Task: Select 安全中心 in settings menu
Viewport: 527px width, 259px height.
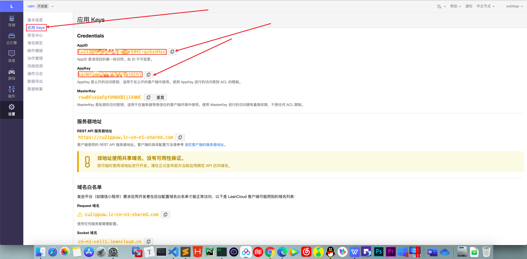Action: (35, 35)
